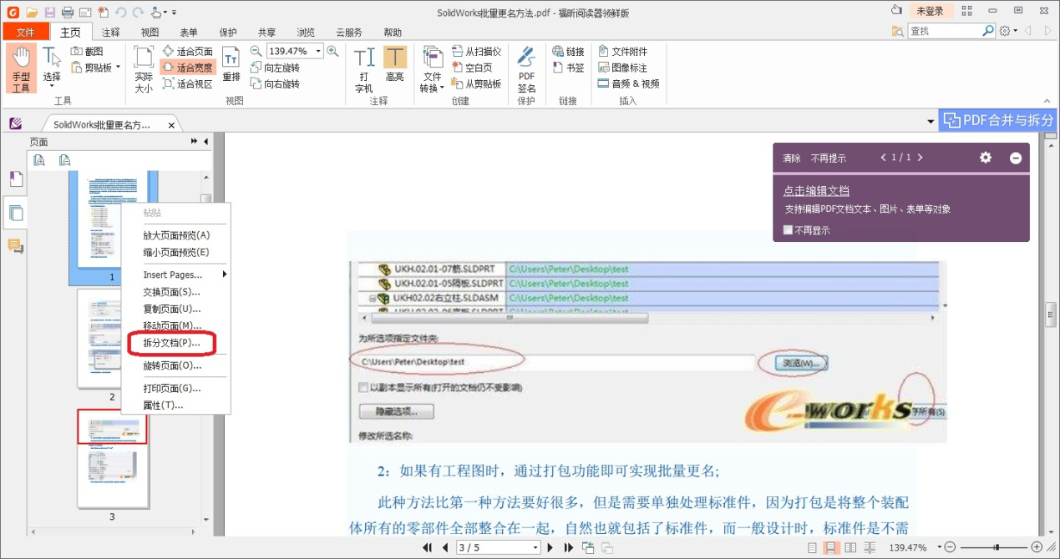
Task: Go to first page in status bar
Action: [428, 547]
